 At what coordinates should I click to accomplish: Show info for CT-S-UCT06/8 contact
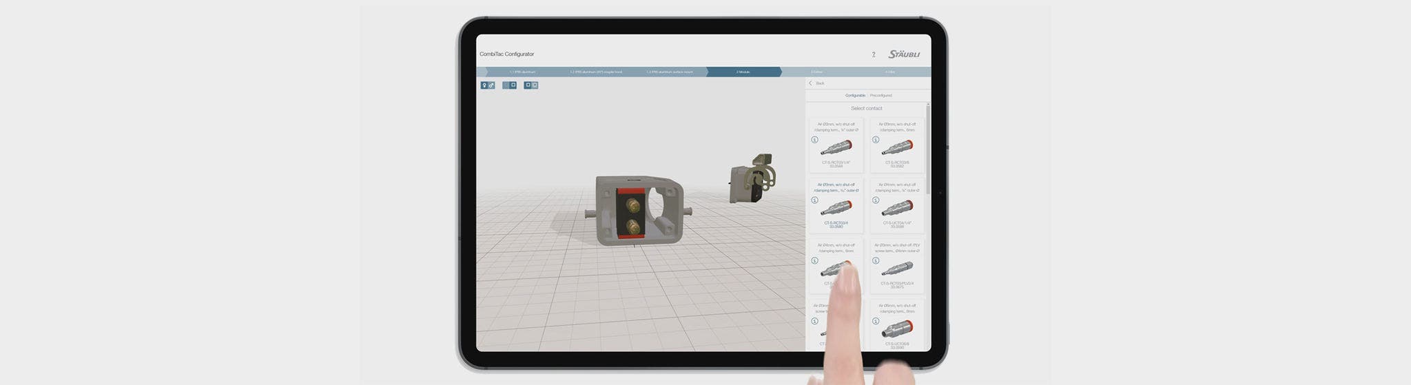(x=876, y=321)
